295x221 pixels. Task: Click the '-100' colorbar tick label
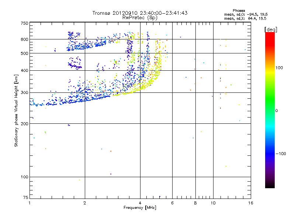(281, 154)
